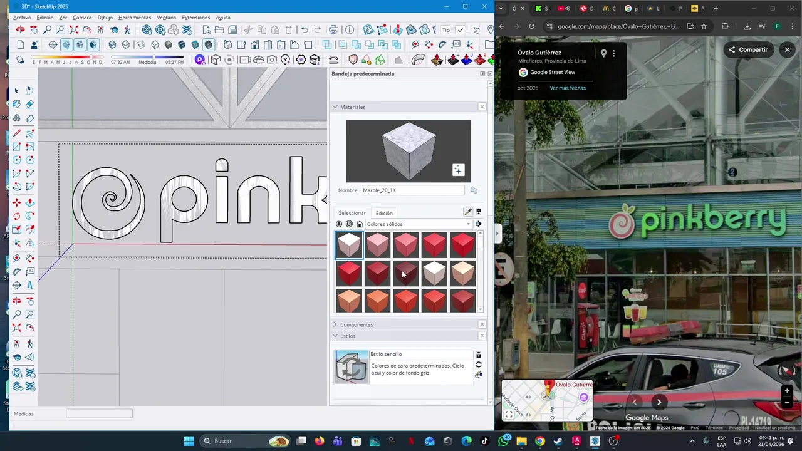The height and width of the screenshot is (451, 802).
Task: Click the Windows Start button
Action: point(189,441)
